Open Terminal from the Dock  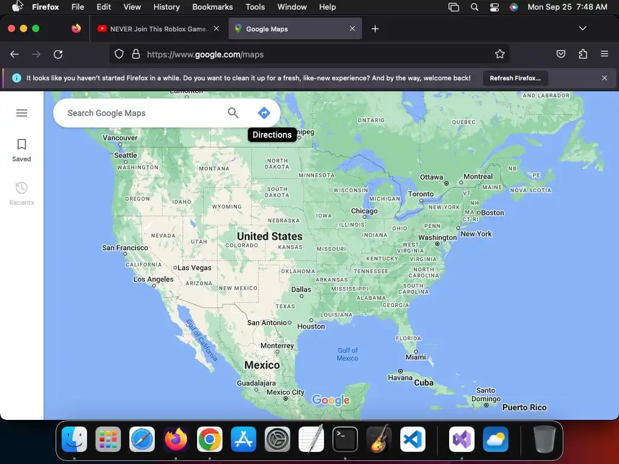point(345,439)
